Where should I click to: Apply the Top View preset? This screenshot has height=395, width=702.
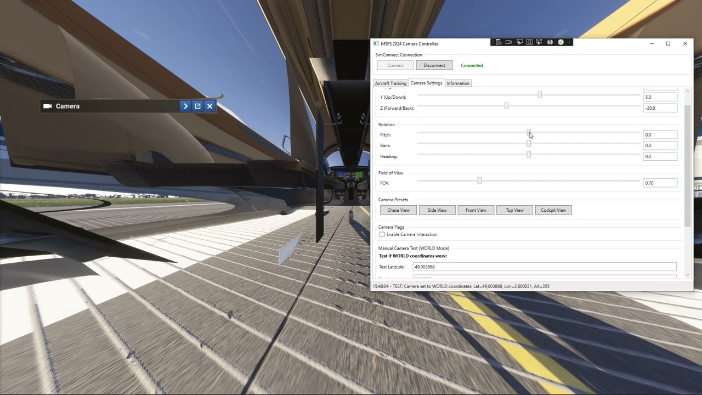(x=514, y=210)
